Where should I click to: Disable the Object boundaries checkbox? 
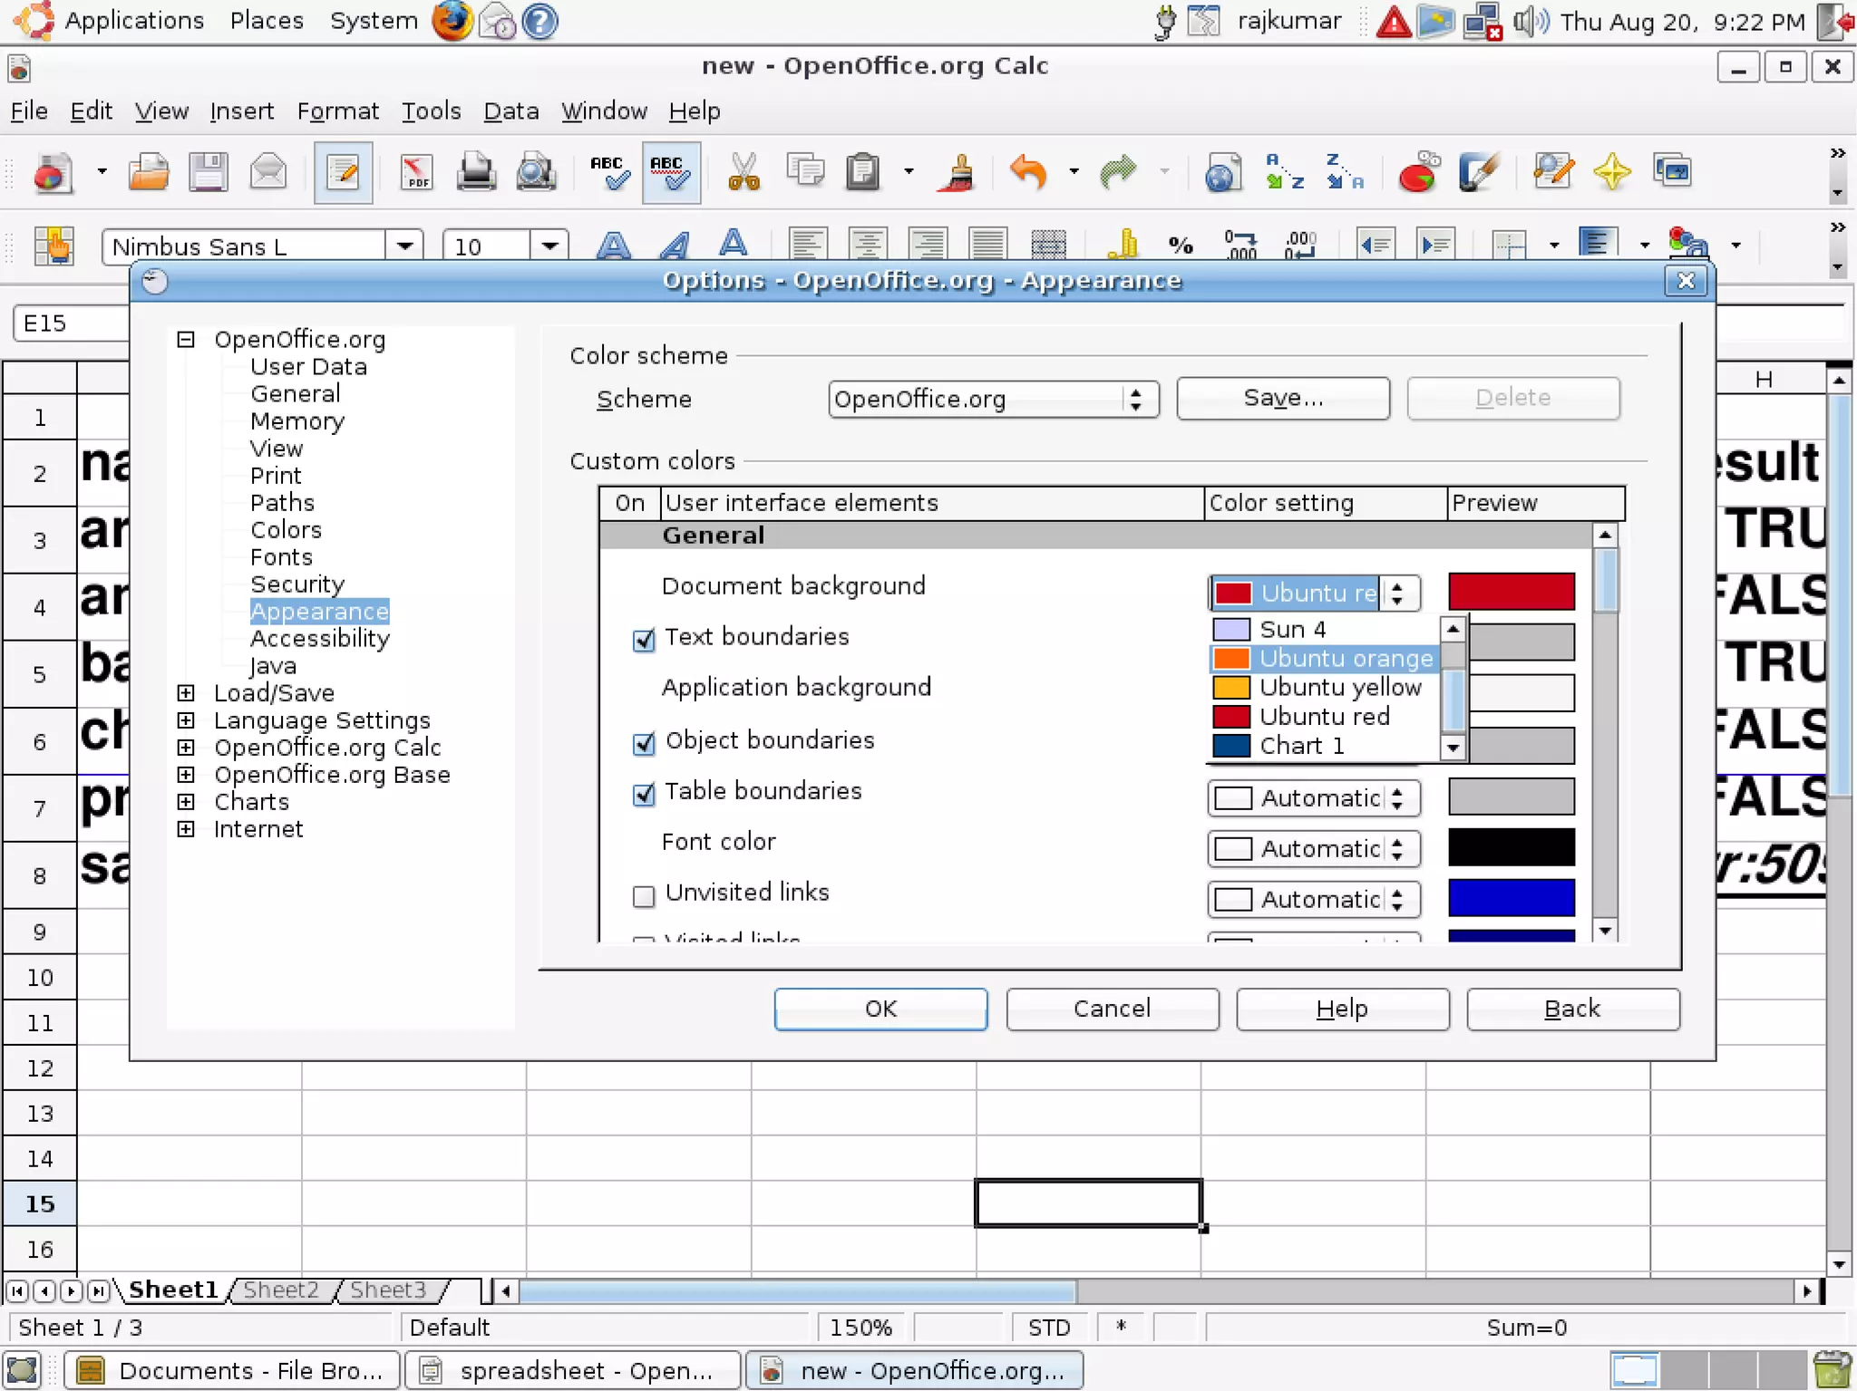[x=644, y=744]
